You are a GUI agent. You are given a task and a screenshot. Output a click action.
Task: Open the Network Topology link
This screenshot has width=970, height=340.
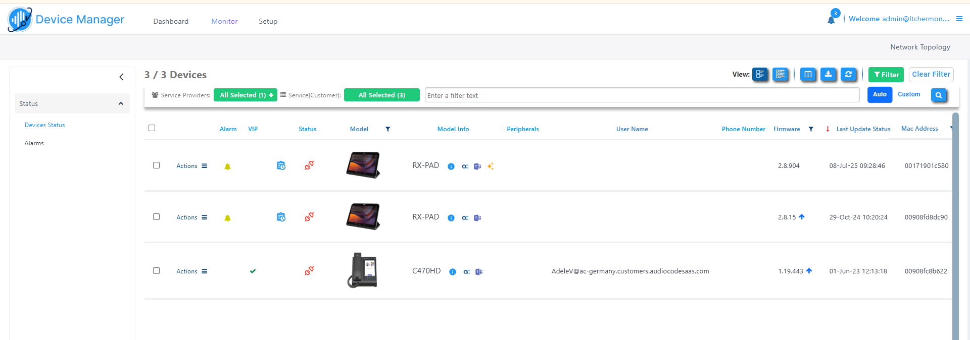click(920, 47)
